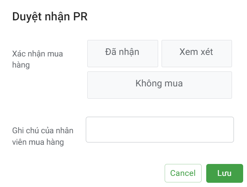This screenshot has width=247, height=187.
Task: Click the "Xác nhận mua hàng" label
Action: click(x=37, y=60)
